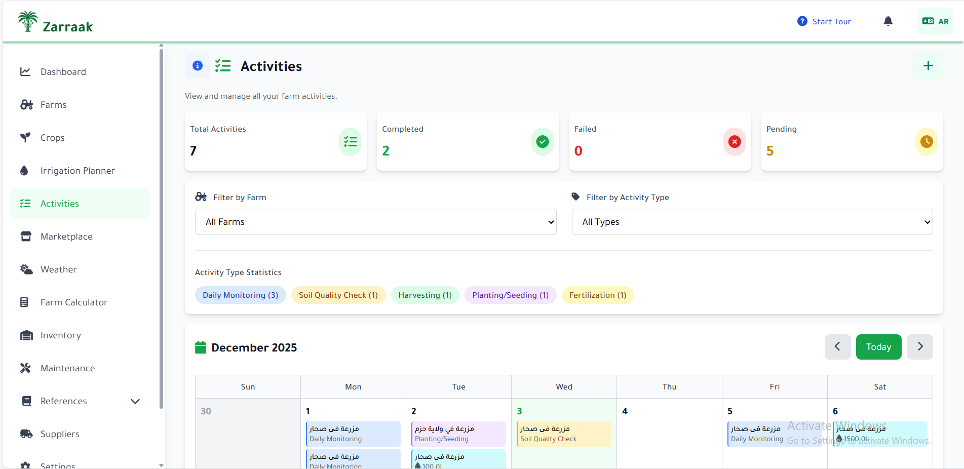The height and width of the screenshot is (469, 964).
Task: Open the All Types activity dropdown
Action: point(752,222)
